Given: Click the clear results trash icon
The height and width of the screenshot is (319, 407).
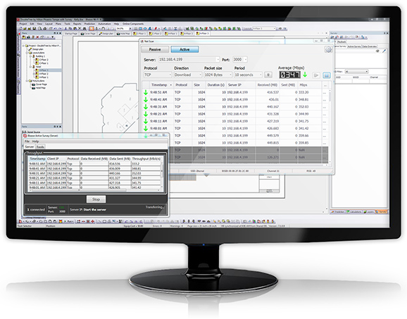Looking at the screenshot, I should click(268, 74).
